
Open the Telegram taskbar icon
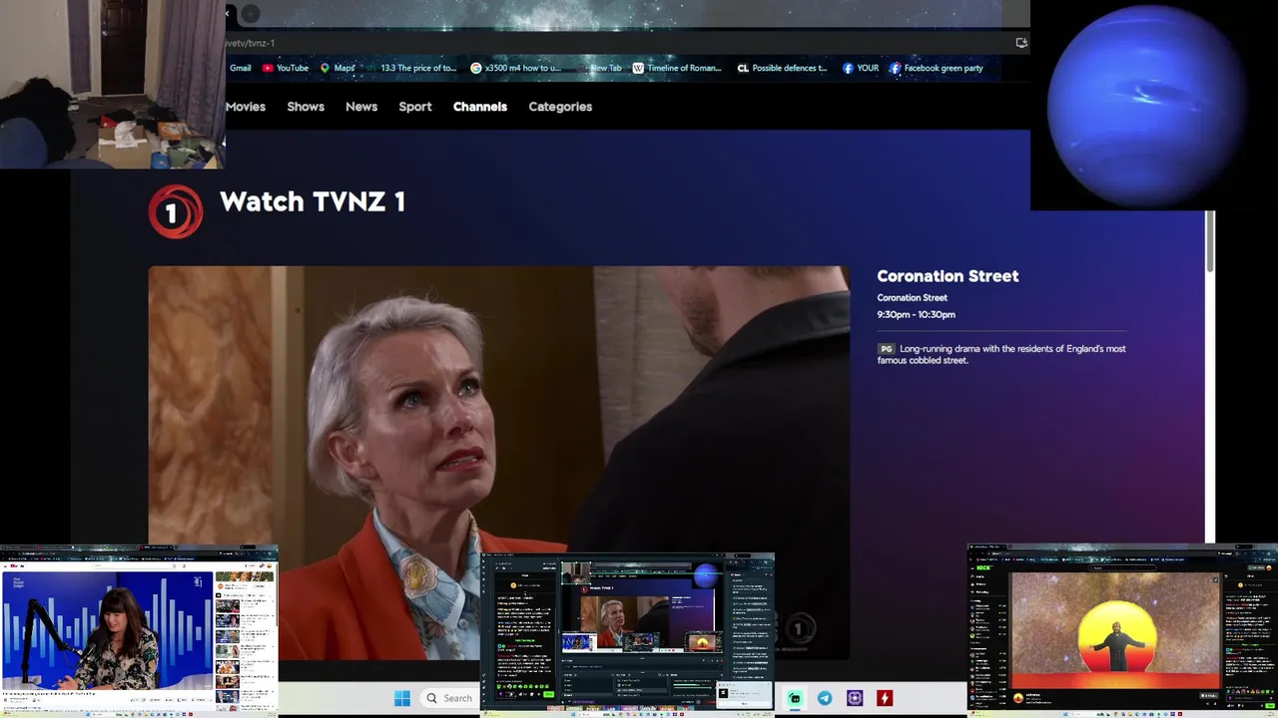click(825, 698)
